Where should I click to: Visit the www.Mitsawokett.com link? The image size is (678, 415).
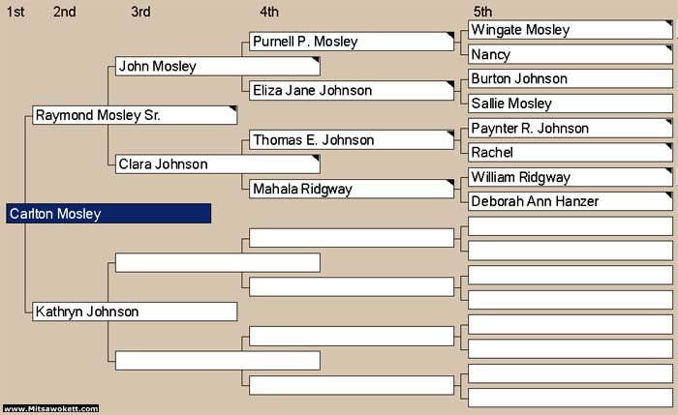[x=51, y=408]
